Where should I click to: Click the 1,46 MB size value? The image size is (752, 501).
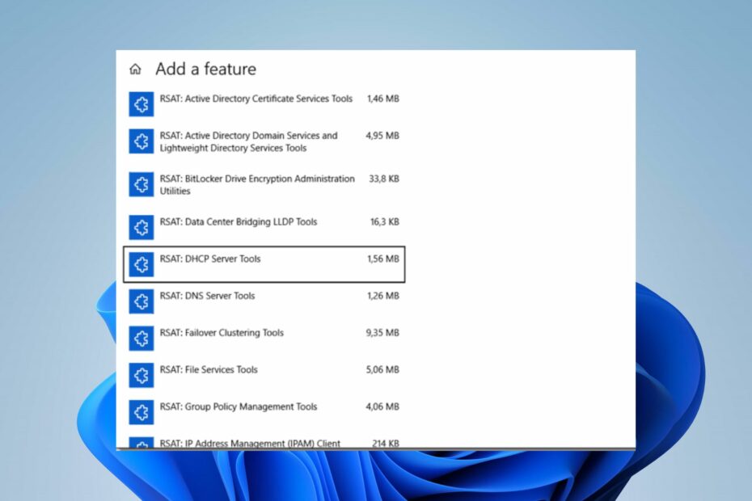(382, 99)
